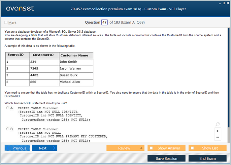Screen dimensions: 231x165
Task: Click the 'Michael Allen' table cell
Action: [76, 82]
